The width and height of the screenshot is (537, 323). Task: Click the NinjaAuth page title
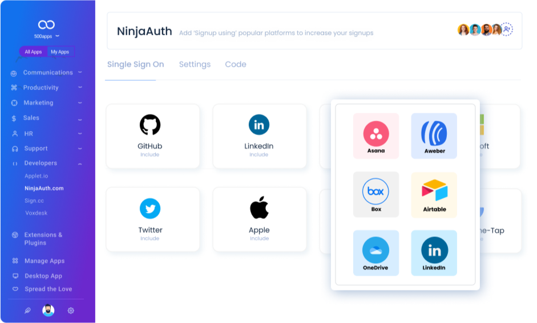point(144,31)
